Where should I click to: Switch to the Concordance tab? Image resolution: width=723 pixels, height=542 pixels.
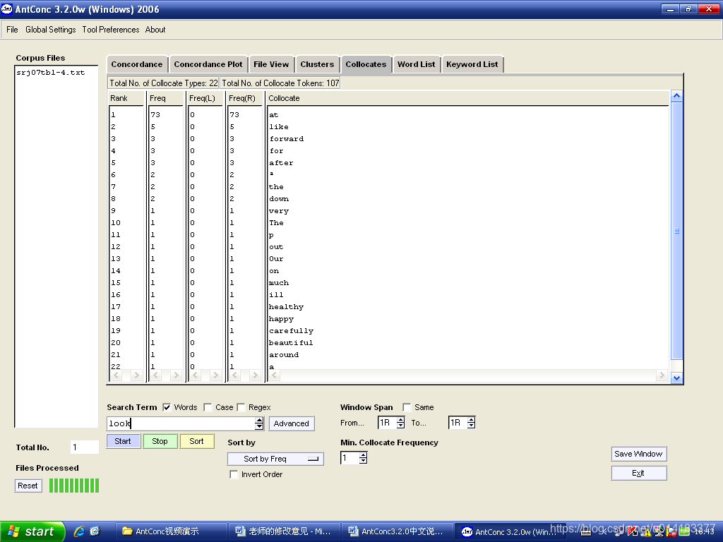pos(137,64)
